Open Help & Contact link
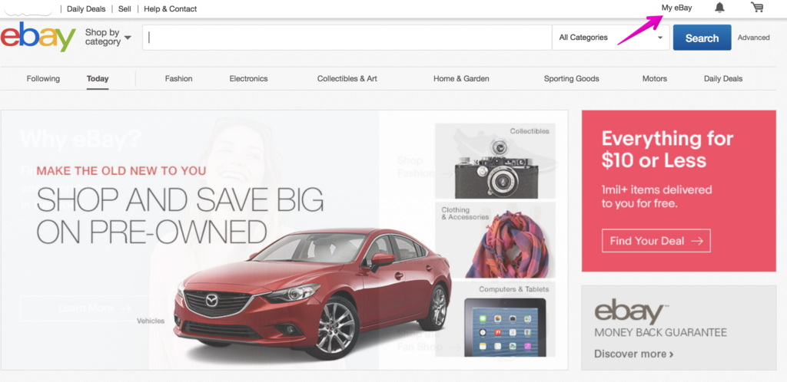 point(170,8)
